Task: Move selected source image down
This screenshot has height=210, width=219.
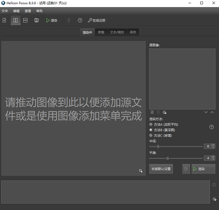Action: click(x=206, y=112)
